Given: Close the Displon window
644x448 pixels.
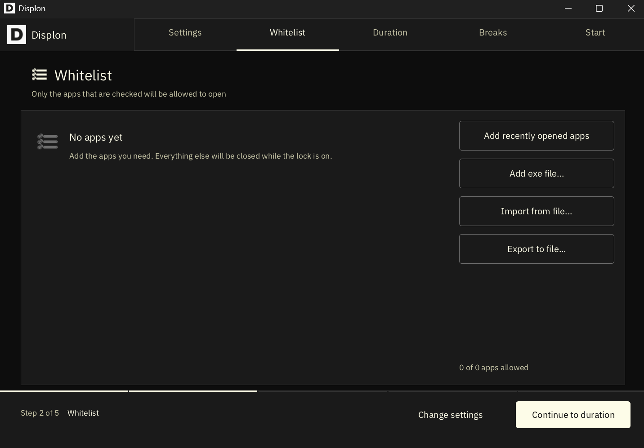Looking at the screenshot, I should pos(631,9).
